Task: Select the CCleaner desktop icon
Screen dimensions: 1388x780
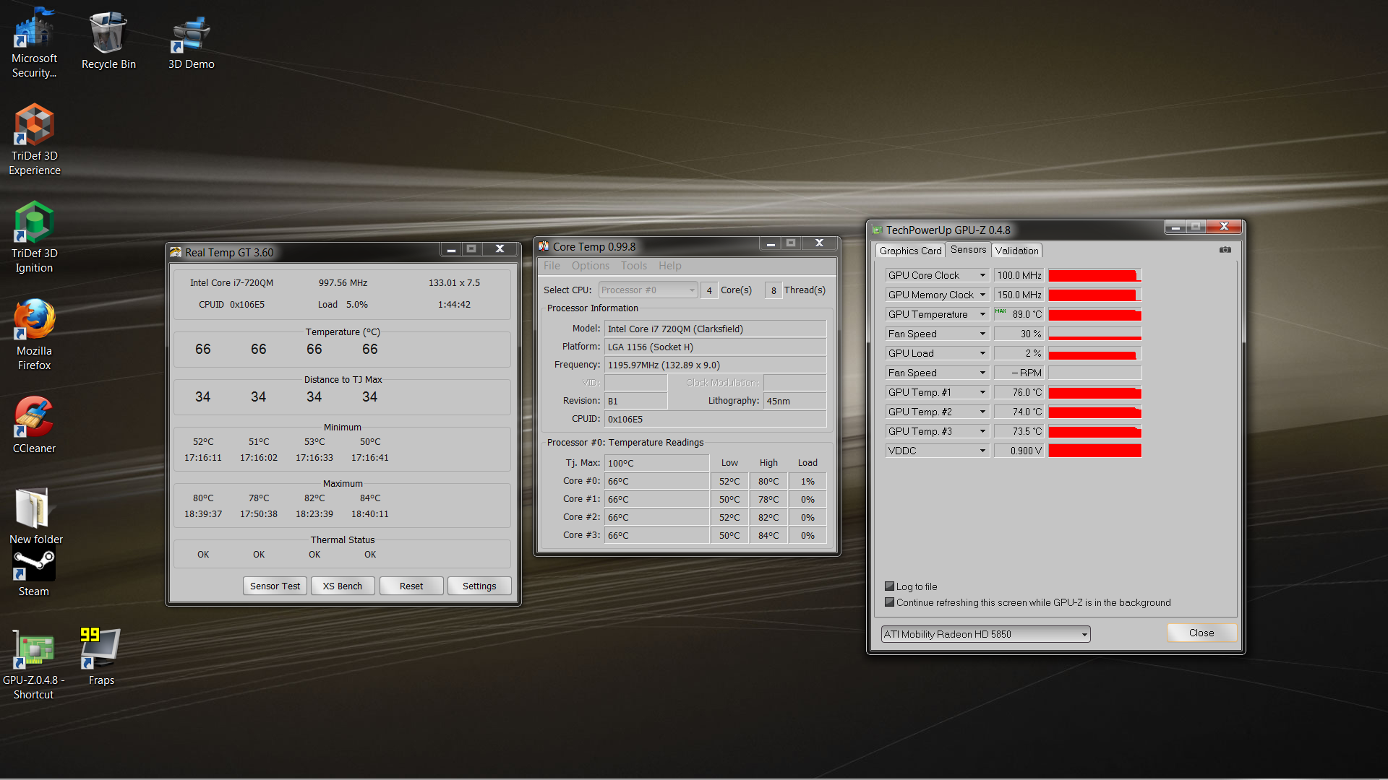Action: point(34,425)
